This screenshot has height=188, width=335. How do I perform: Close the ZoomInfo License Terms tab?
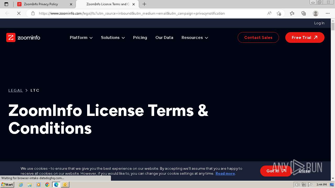[x=134, y=4]
